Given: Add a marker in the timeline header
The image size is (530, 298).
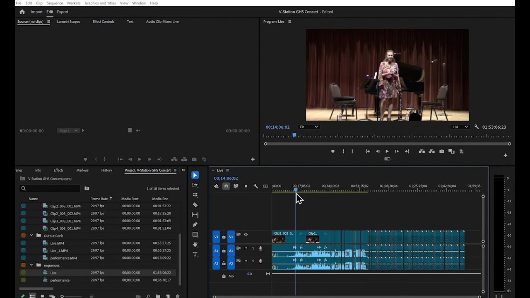Looking at the screenshot, I should tap(246, 186).
